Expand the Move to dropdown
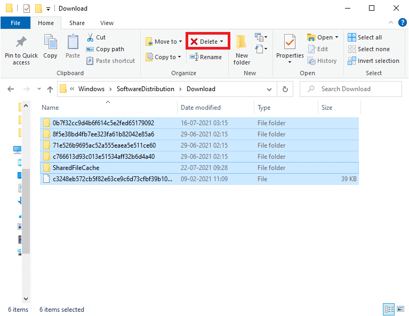The image size is (409, 316). (180, 42)
